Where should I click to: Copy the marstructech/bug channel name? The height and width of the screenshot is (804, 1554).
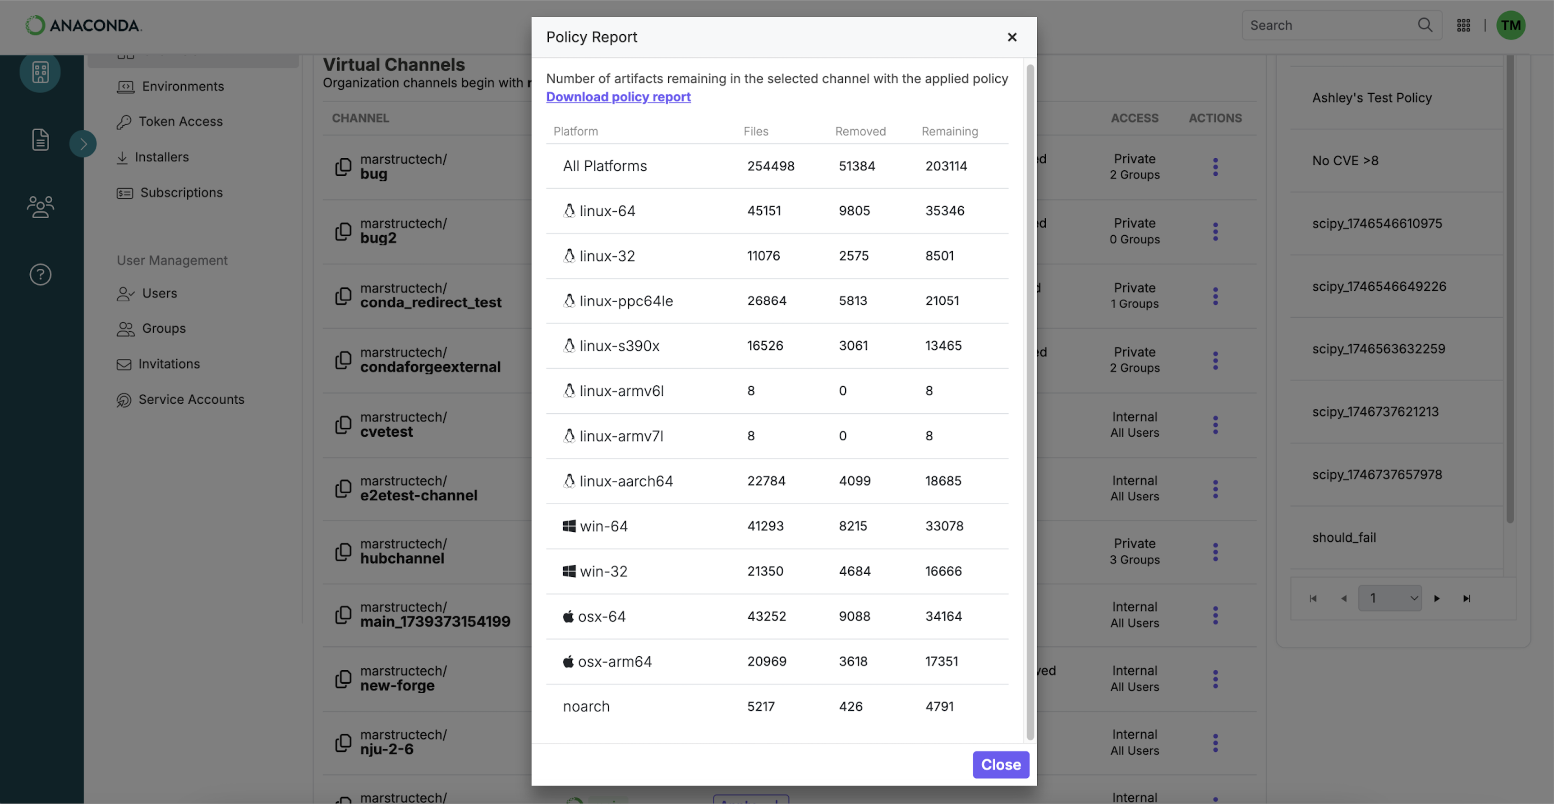coord(343,167)
